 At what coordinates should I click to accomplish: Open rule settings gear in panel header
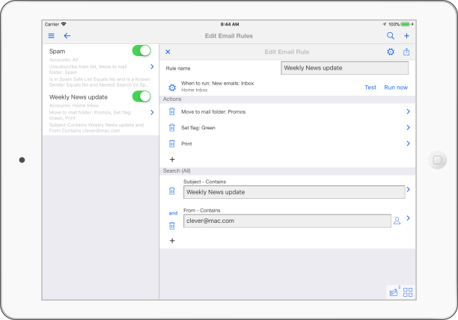point(391,52)
